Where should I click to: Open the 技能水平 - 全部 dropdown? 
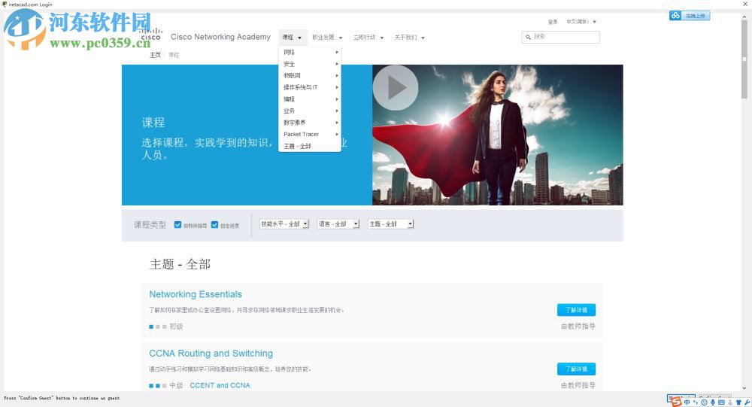(284, 224)
